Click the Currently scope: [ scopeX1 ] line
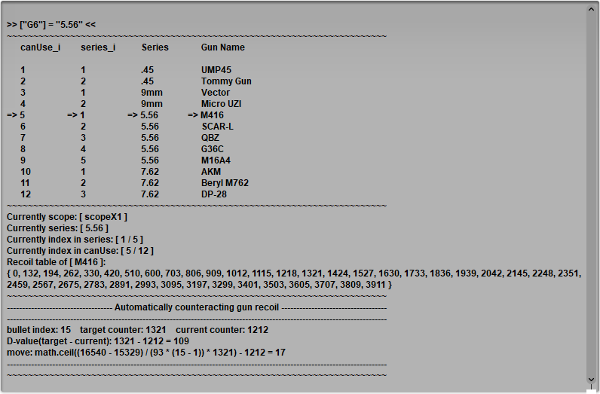This screenshot has height=394, width=600. coord(67,217)
